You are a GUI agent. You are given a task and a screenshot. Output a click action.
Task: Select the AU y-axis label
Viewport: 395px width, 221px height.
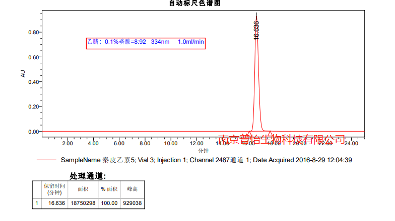tap(23, 73)
